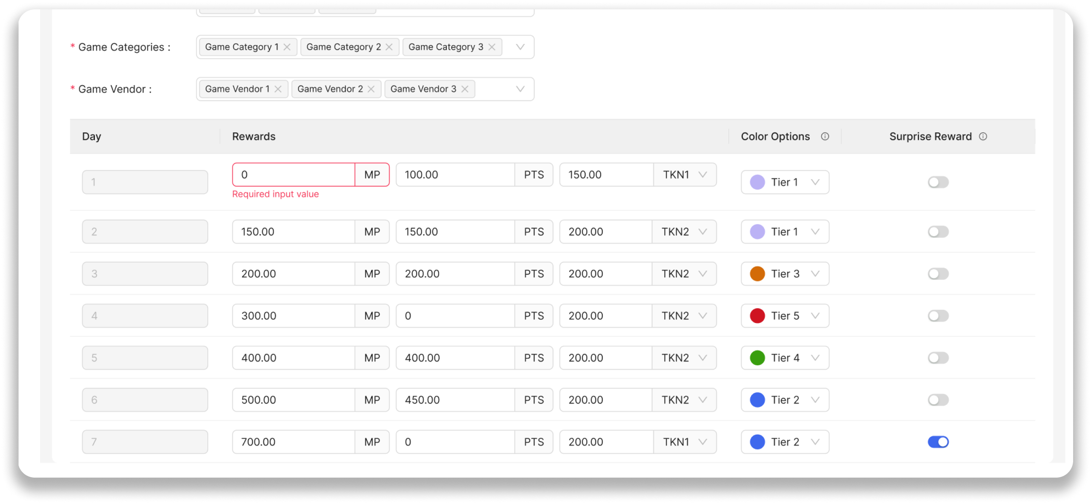Enable Surprise Reward for Day 1
The width and height of the screenshot is (1091, 504).
(x=938, y=182)
